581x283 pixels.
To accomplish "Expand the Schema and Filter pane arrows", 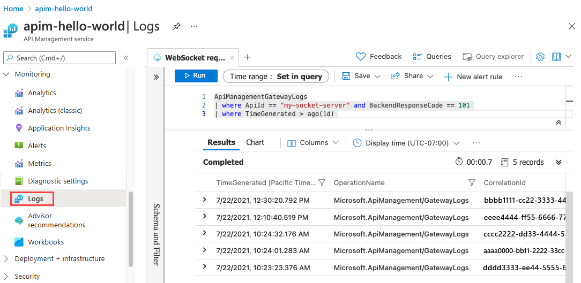I will tap(156, 77).
